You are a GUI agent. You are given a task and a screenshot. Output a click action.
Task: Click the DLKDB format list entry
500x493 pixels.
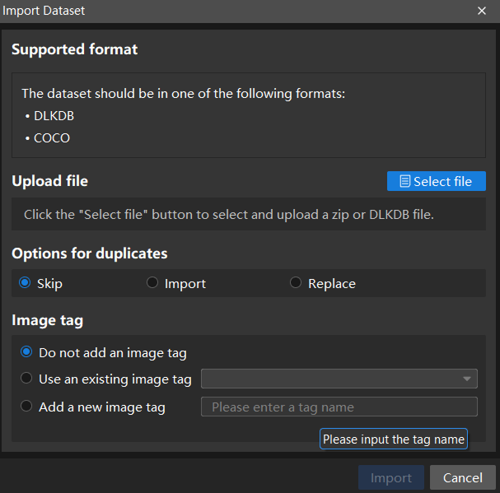tap(54, 116)
